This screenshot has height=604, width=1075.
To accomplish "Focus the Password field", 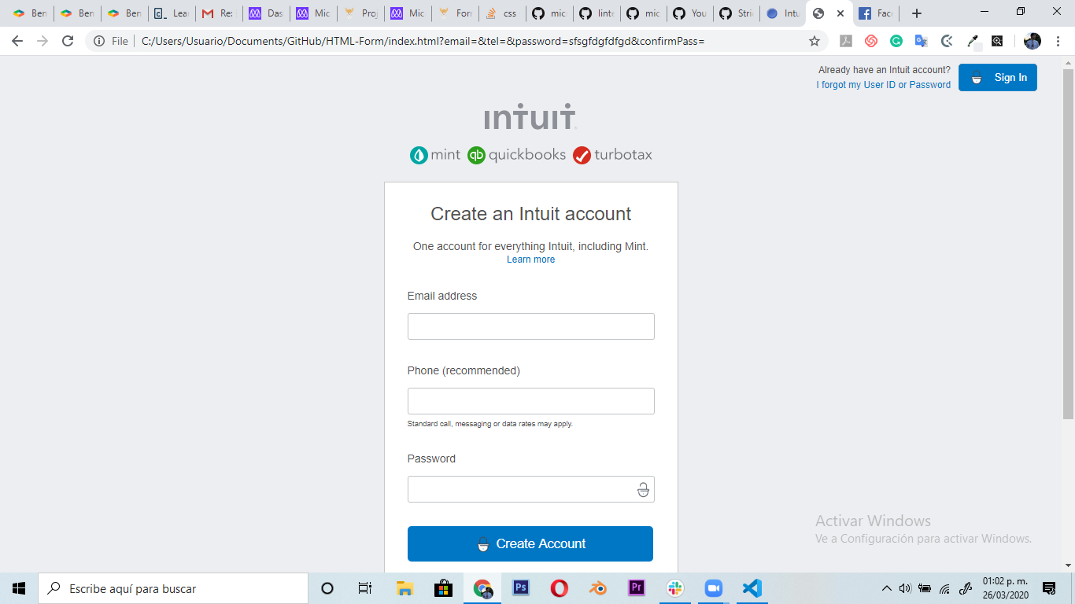I will [530, 489].
